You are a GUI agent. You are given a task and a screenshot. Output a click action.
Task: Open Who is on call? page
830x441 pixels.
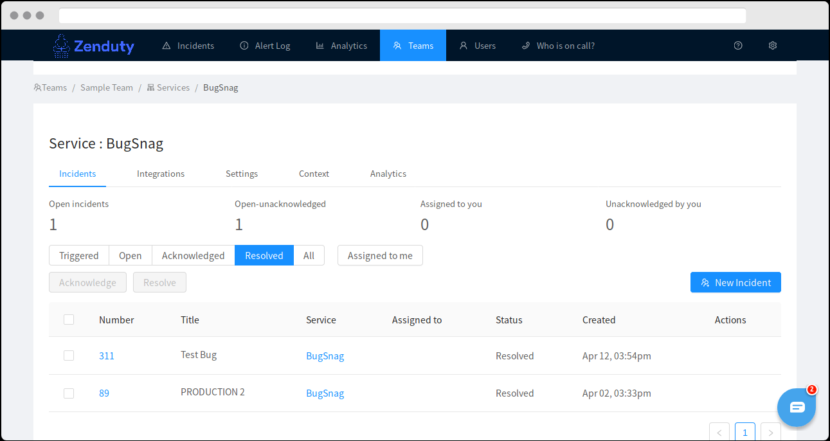(558, 46)
